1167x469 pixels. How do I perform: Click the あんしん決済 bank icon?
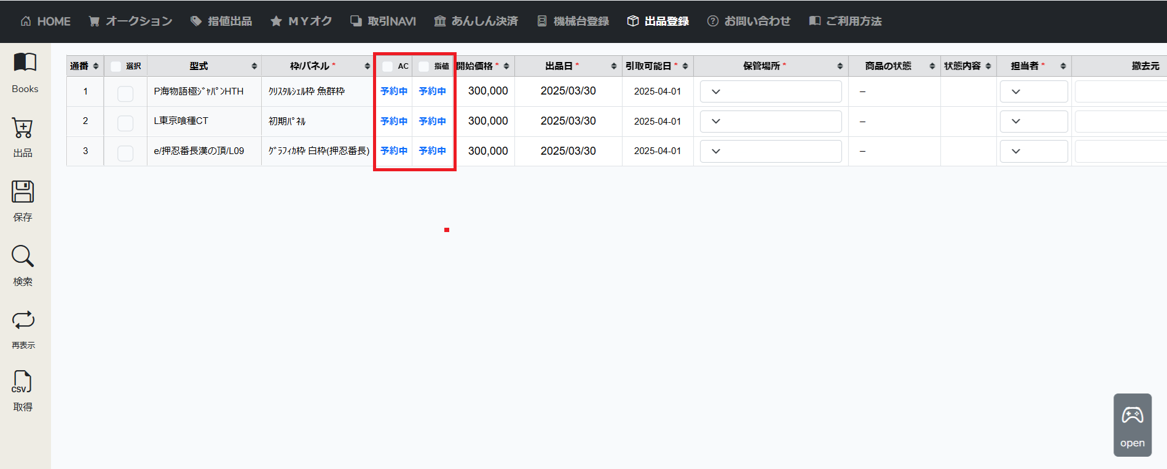(440, 21)
